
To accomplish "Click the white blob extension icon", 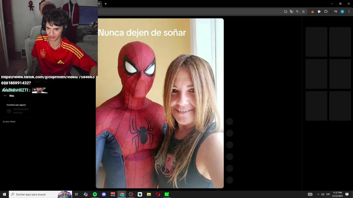I will click(319, 12).
